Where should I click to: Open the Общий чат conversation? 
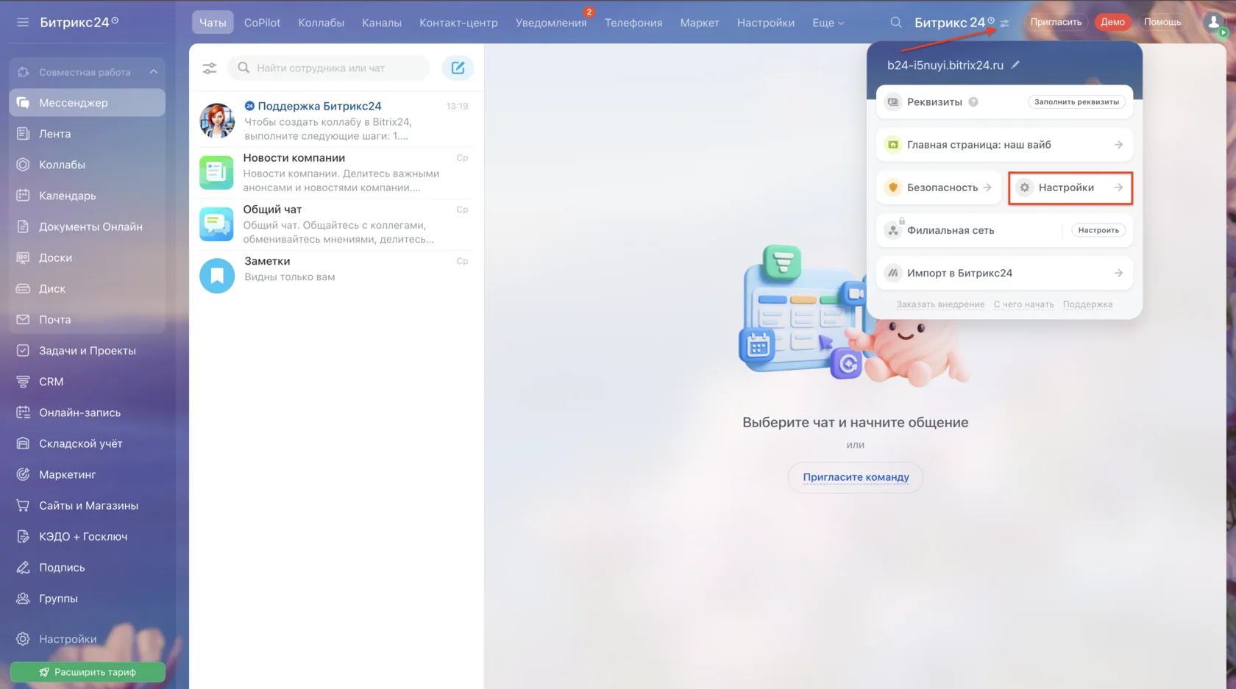[x=336, y=224]
